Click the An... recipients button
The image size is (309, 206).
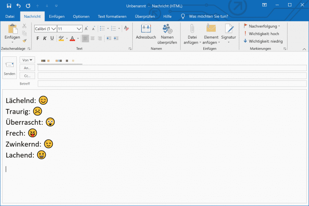click(x=27, y=68)
